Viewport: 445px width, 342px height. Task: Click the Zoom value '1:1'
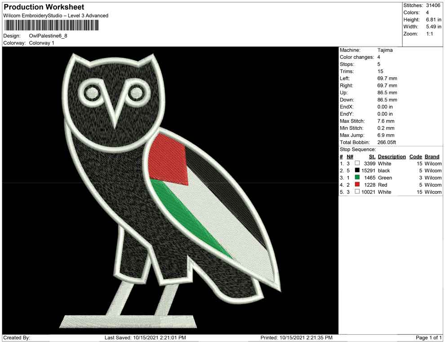pos(429,34)
